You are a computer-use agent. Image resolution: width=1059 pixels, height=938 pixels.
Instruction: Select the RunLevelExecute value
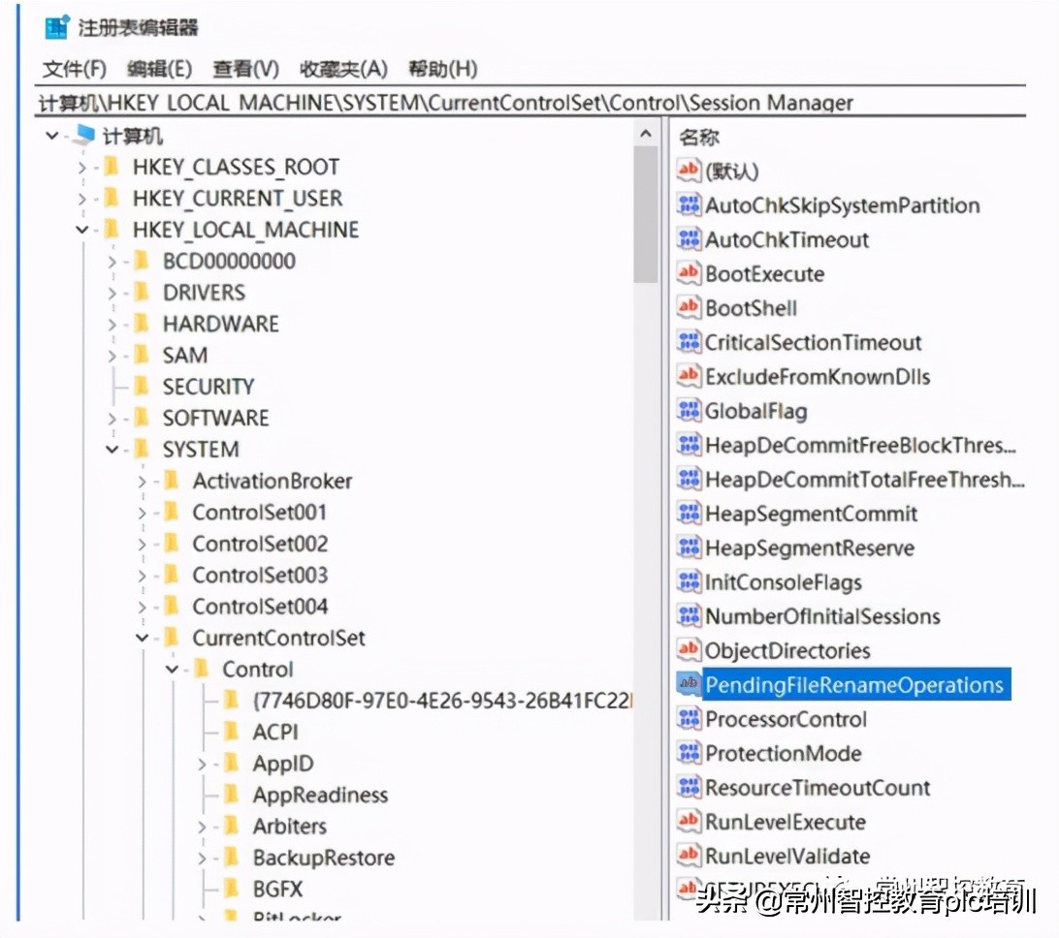point(786,821)
